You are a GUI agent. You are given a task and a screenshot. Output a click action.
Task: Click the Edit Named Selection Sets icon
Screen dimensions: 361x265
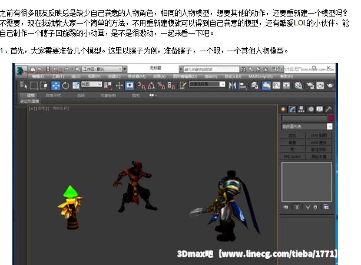tap(183, 85)
